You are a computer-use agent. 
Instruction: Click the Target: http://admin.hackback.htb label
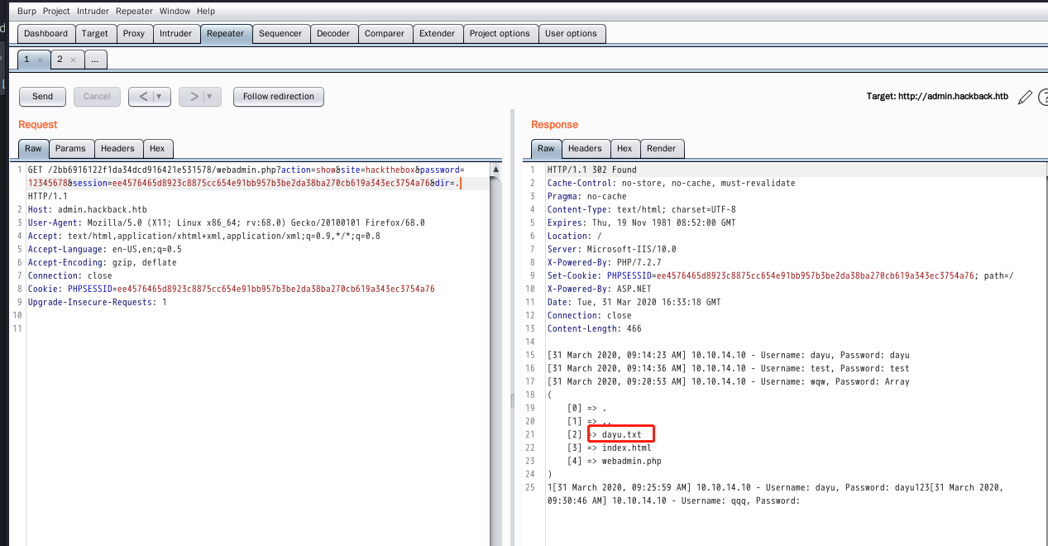(x=938, y=97)
